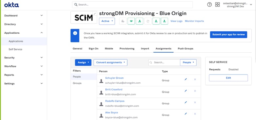Click the Person column header
The image size is (256, 120).
point(103,71)
